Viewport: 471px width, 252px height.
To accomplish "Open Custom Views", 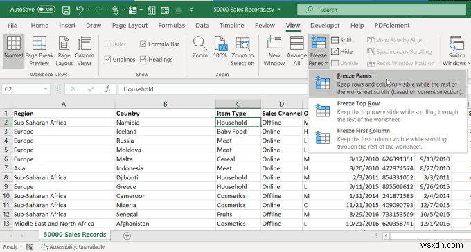I will [x=85, y=51].
